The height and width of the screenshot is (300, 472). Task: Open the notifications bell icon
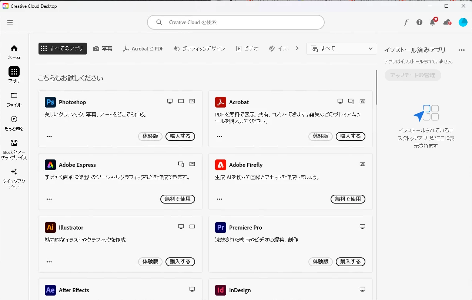tap(432, 22)
